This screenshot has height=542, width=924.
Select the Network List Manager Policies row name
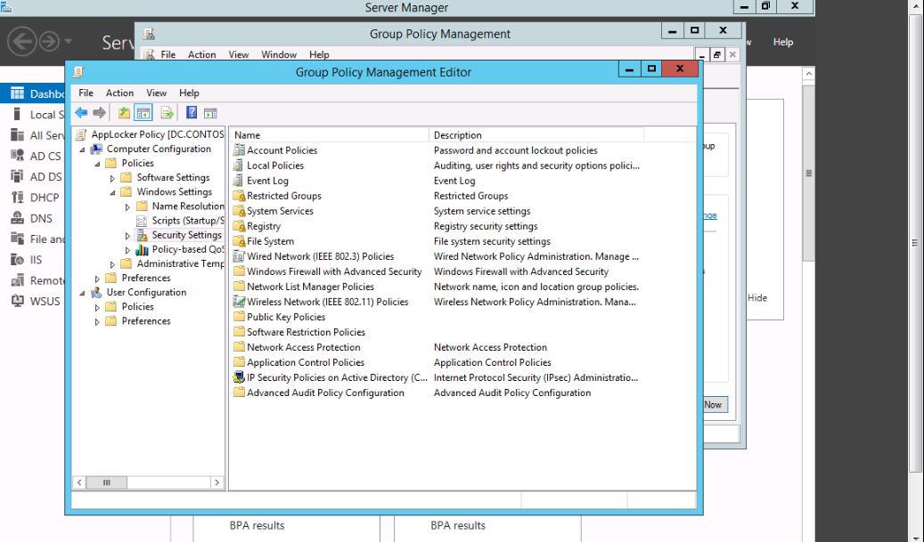click(x=311, y=287)
